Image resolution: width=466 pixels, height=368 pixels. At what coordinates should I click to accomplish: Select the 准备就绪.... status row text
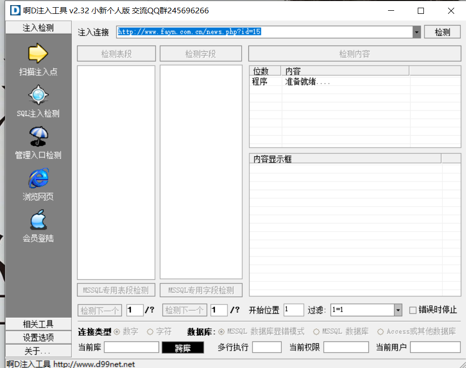tap(307, 81)
